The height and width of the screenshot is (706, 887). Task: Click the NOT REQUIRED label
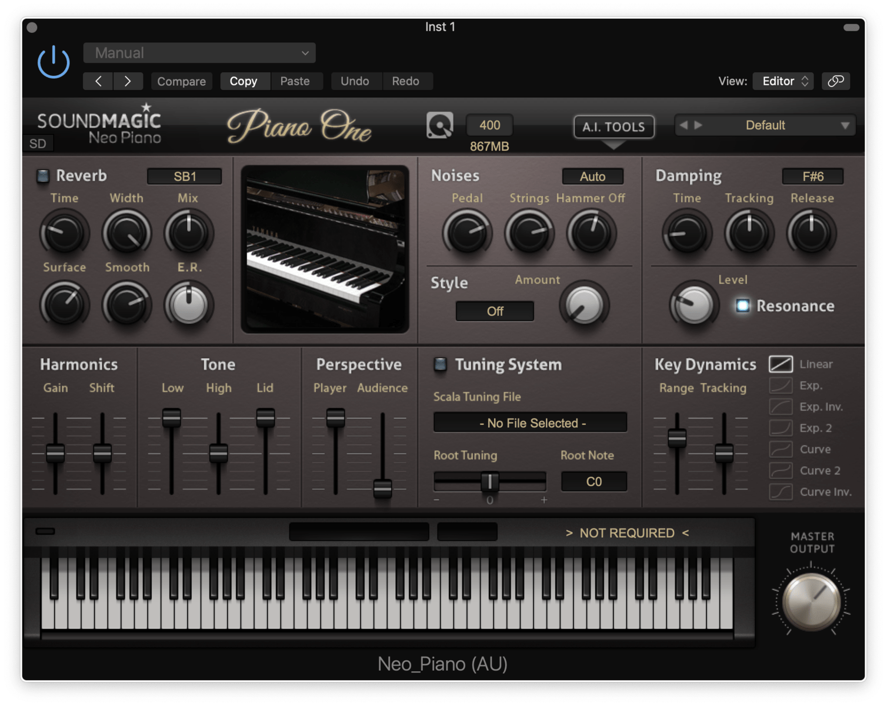[x=627, y=533]
